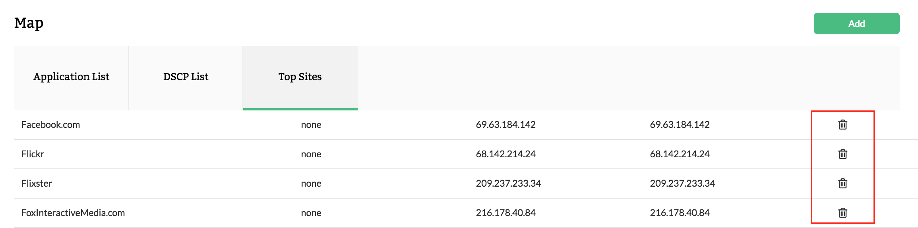Click "none" in the FoxInteractiveMedia.com row

311,213
